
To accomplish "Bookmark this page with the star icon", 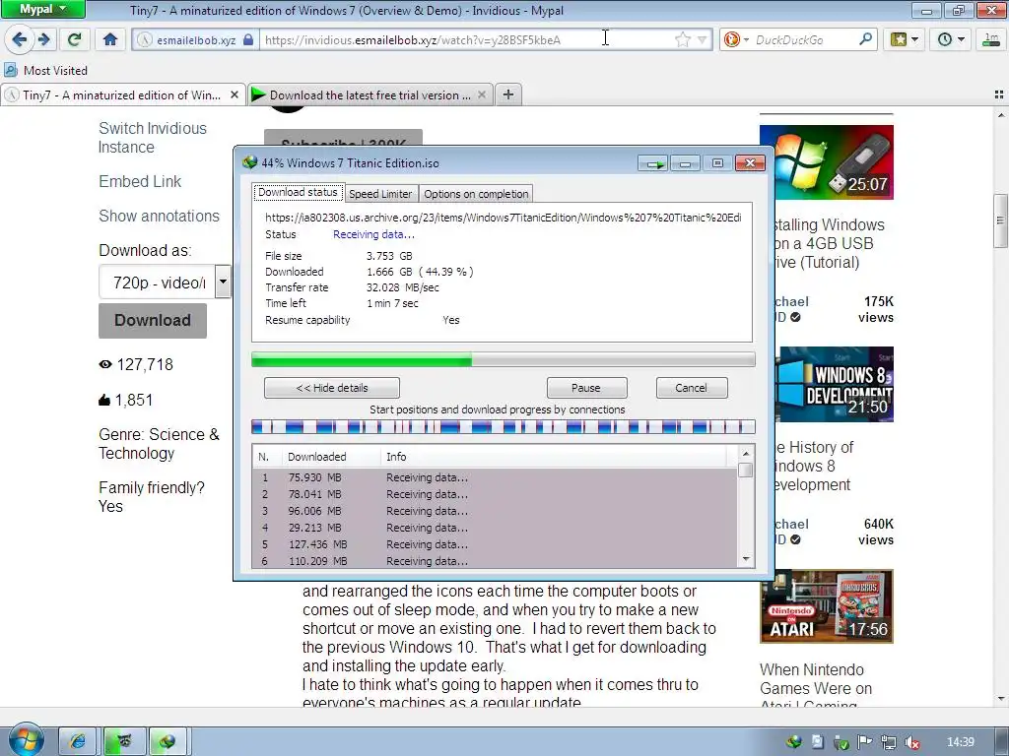I will [x=683, y=39].
